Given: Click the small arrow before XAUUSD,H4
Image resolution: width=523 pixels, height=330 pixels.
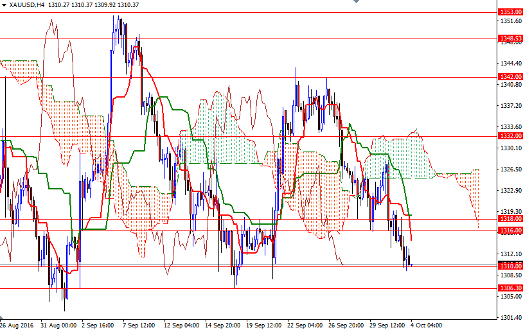Looking at the screenshot, I should coord(4,5).
